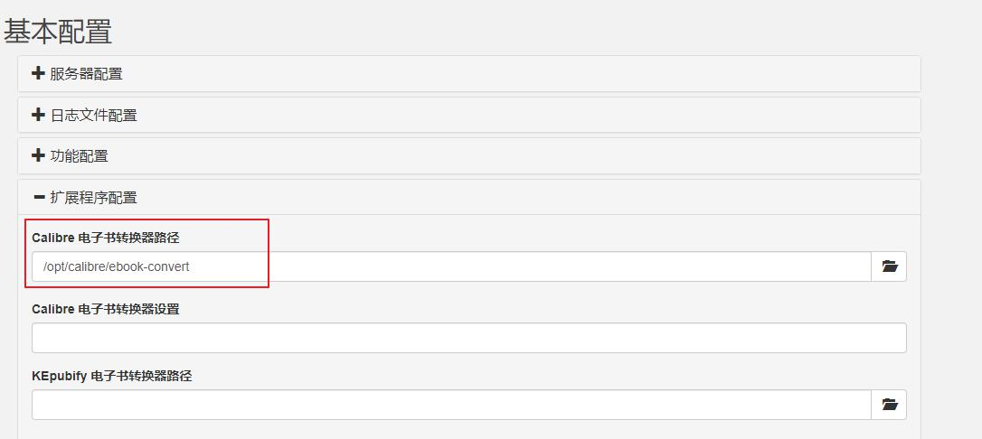
Task: Collapse the 扩展程序配置 section via its title
Action: [93, 197]
